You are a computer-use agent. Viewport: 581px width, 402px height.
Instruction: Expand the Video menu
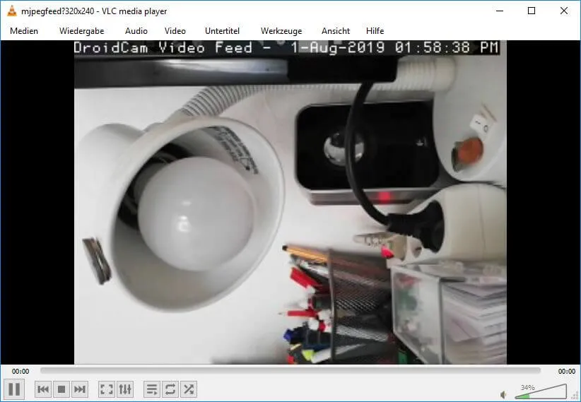[x=175, y=31]
